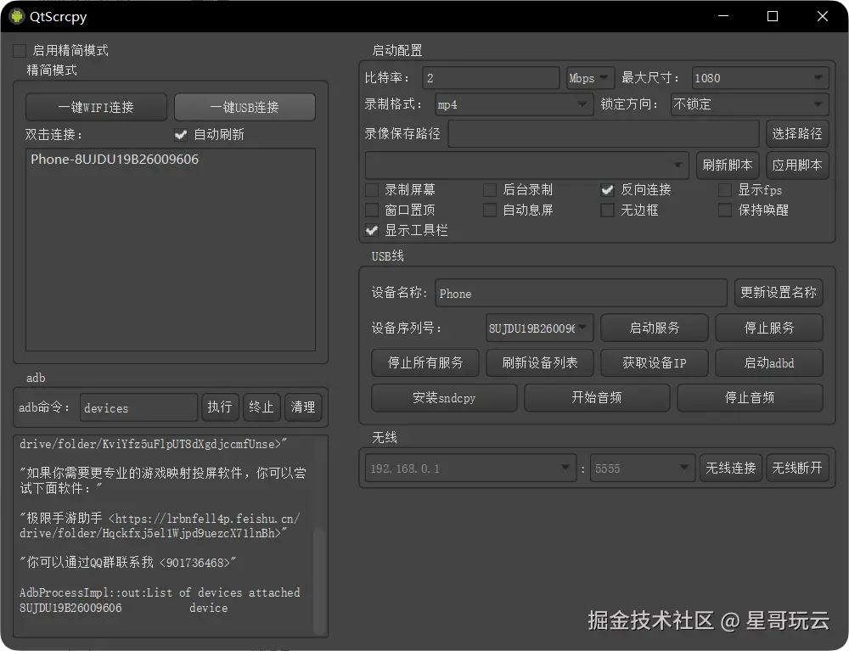
Task: Toggle the 自动刷新 checkbox
Action: tap(181, 135)
